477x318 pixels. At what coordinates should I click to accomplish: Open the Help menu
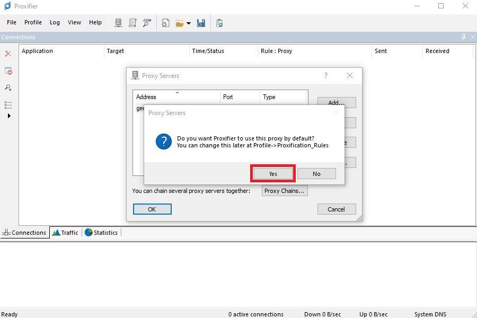[95, 22]
